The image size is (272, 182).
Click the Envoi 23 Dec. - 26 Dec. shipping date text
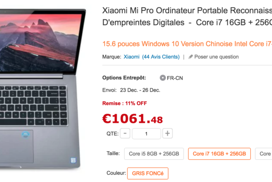pyautogui.click(x=131, y=90)
